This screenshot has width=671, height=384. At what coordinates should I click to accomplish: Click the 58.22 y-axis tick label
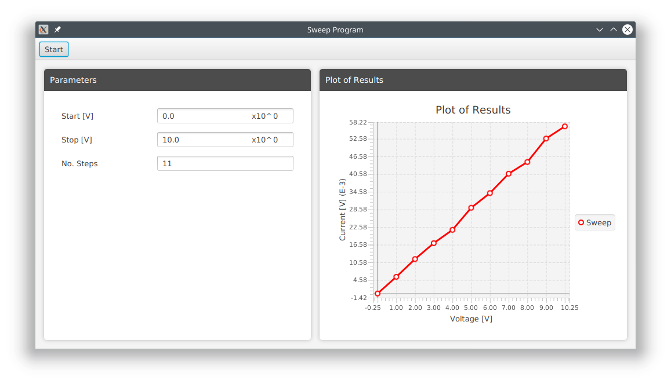coord(358,123)
